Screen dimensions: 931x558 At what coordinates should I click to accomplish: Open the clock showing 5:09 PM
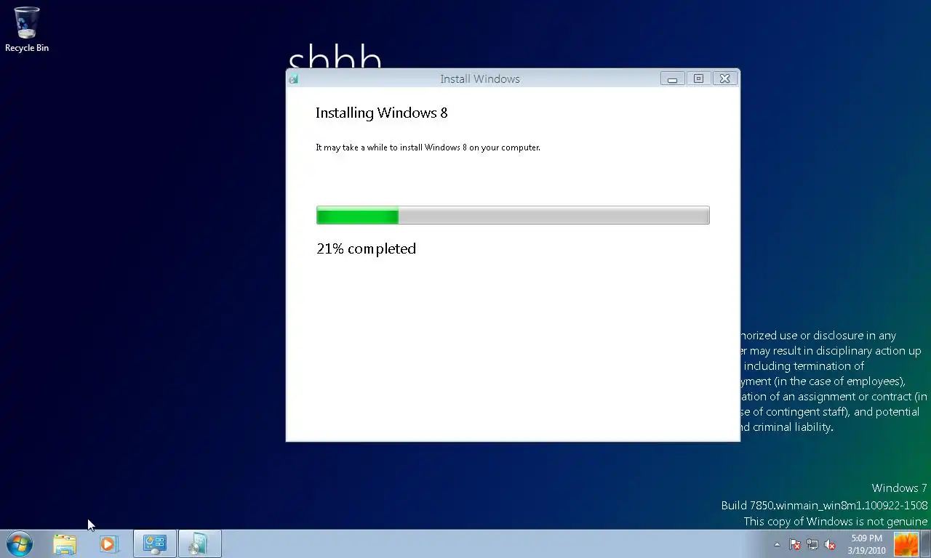point(866,544)
